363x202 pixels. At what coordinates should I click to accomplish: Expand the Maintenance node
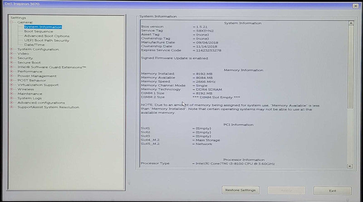(11, 94)
